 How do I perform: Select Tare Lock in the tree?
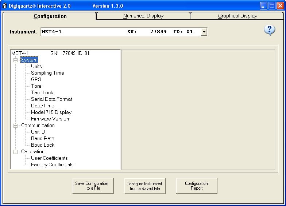point(42,92)
